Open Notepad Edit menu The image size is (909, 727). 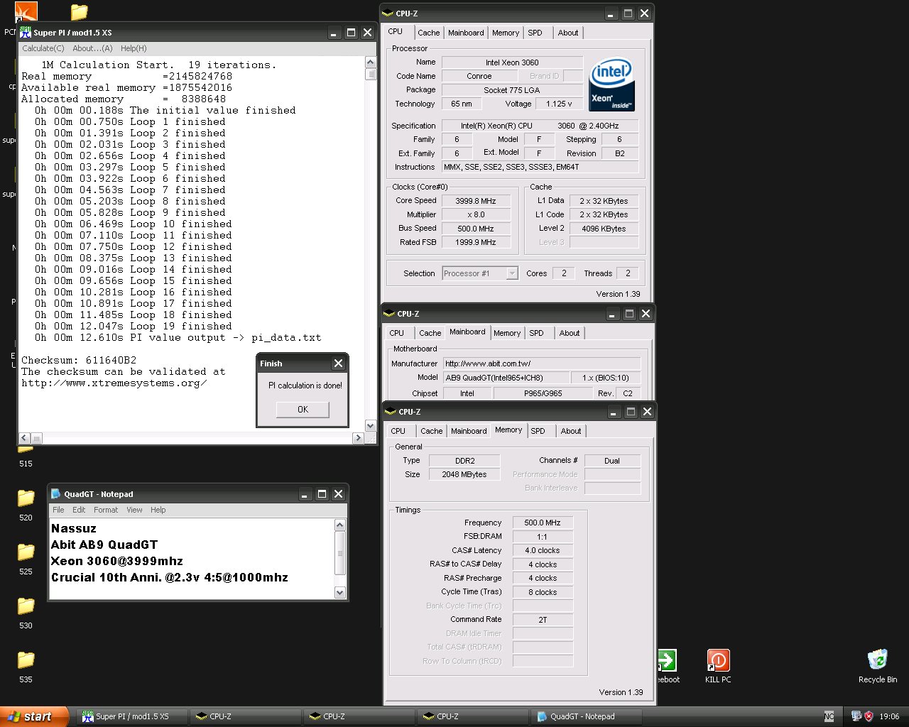79,510
